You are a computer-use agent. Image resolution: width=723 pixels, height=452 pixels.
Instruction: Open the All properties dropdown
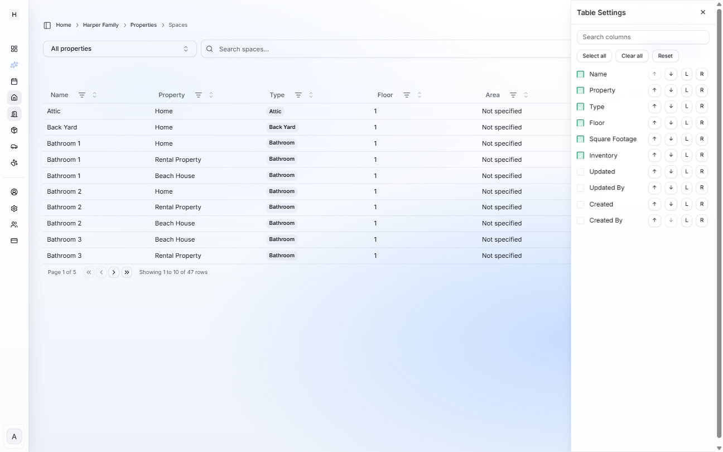(119, 49)
